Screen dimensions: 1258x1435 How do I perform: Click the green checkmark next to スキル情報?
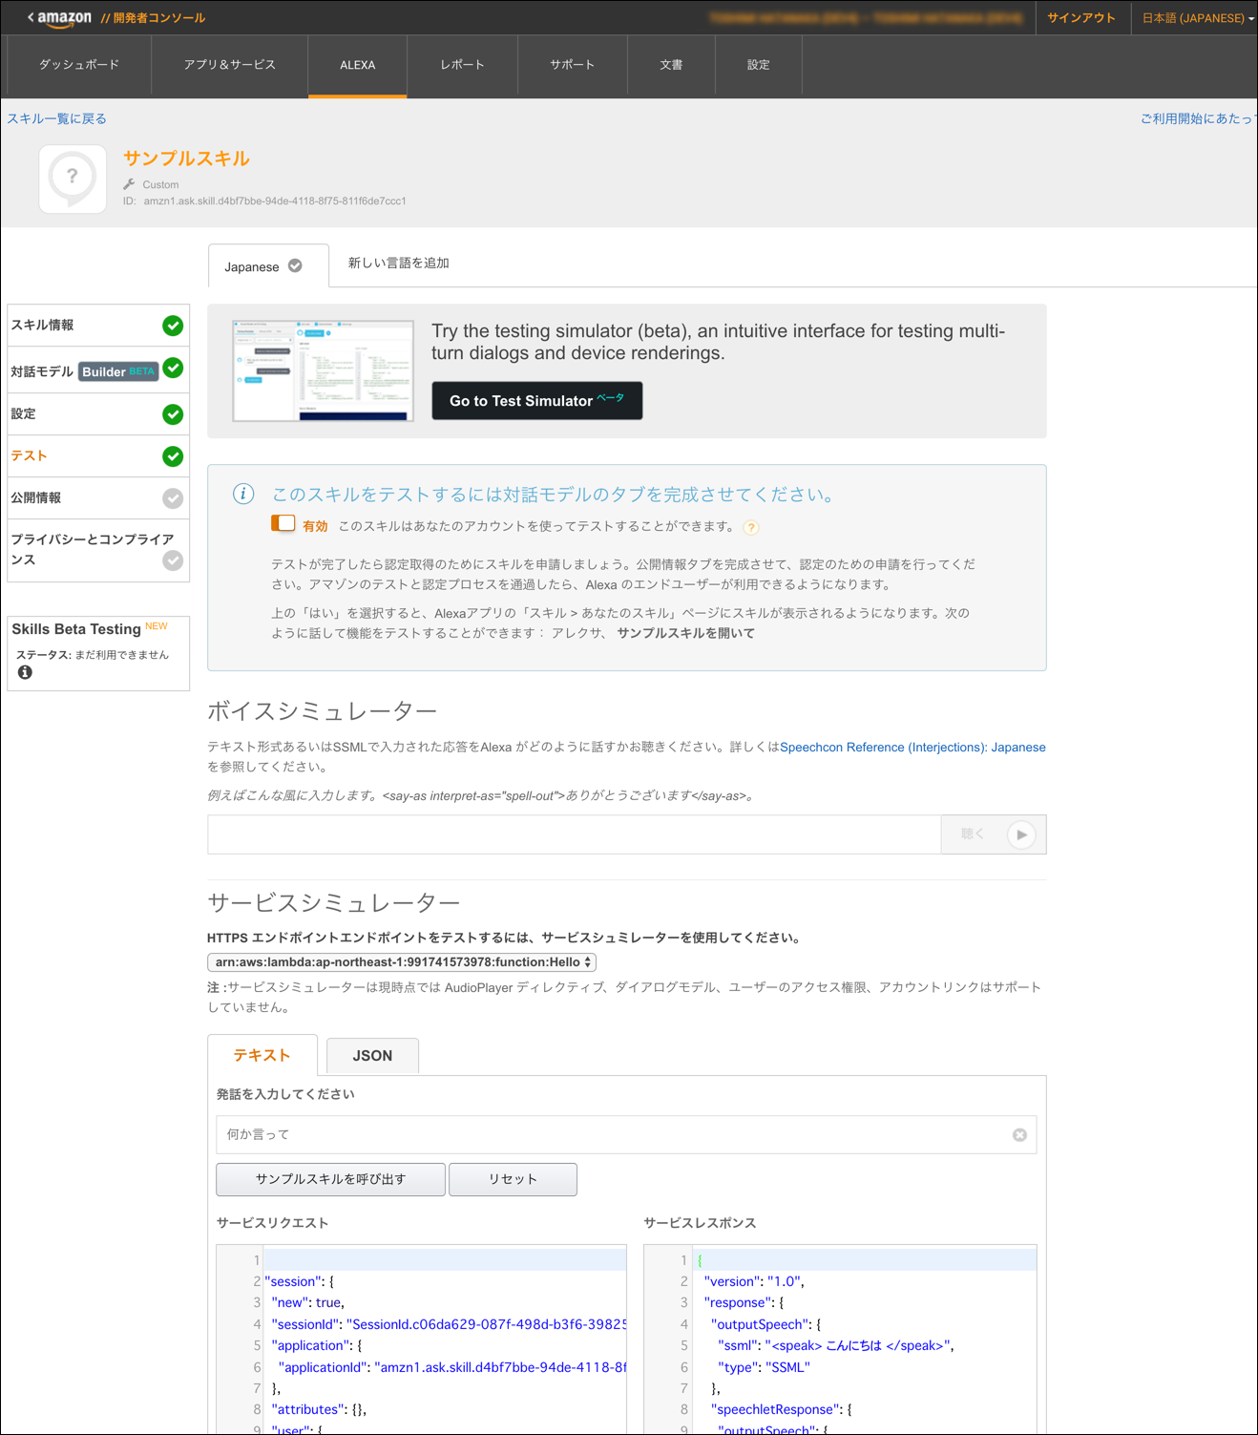click(173, 325)
